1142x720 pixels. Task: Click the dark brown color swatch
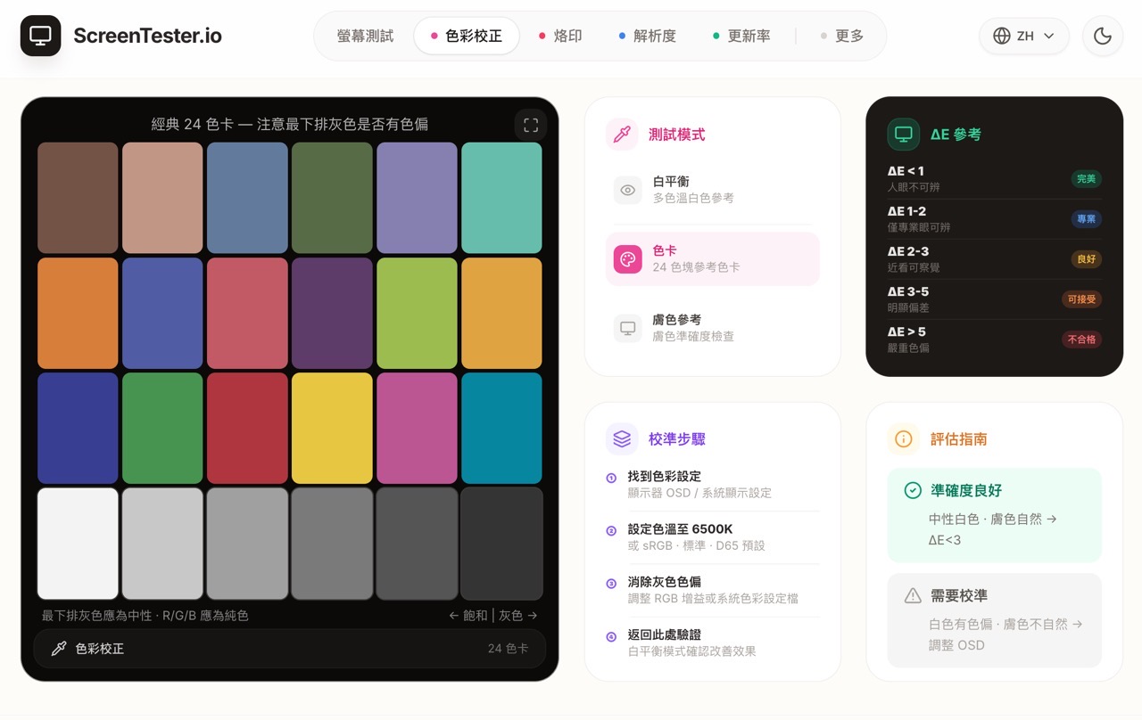[78, 198]
